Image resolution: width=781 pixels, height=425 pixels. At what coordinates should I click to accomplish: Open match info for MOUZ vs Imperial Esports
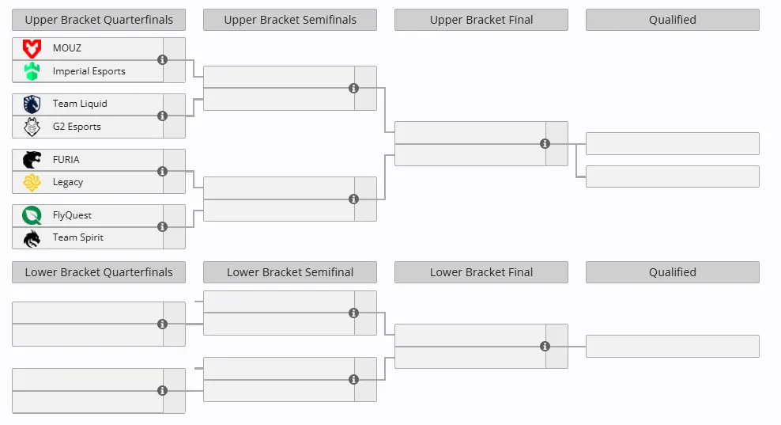tap(162, 60)
